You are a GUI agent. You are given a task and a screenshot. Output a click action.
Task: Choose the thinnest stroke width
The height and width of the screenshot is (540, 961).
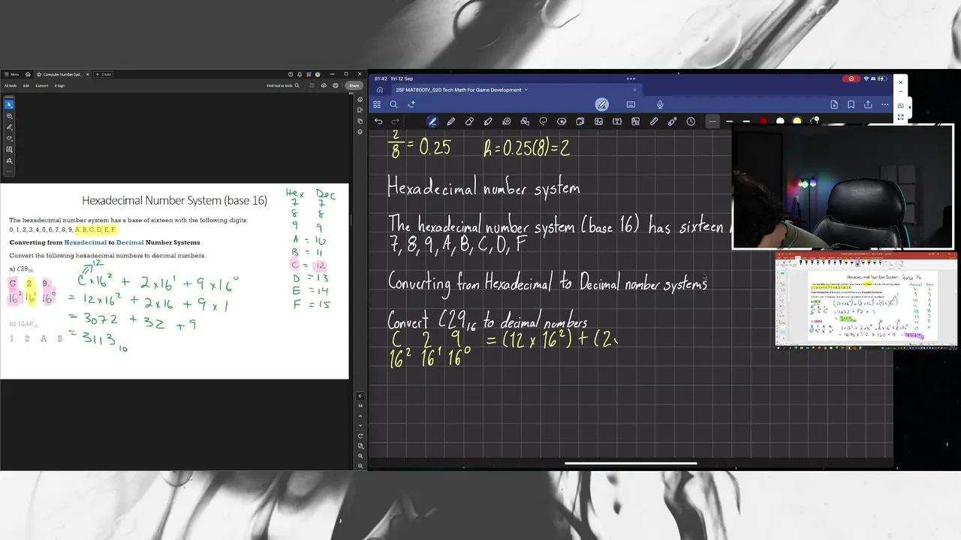tap(712, 121)
